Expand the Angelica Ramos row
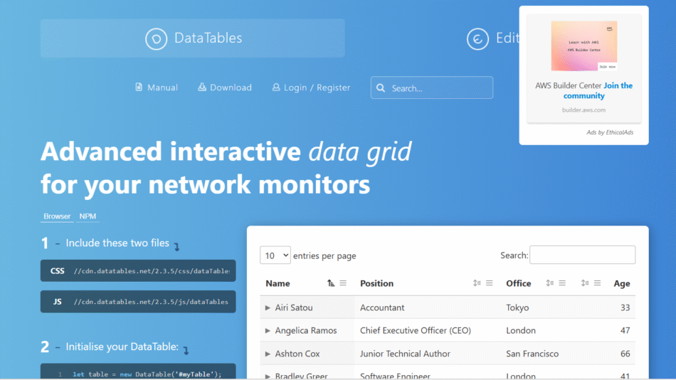The width and height of the screenshot is (676, 380). (268, 330)
